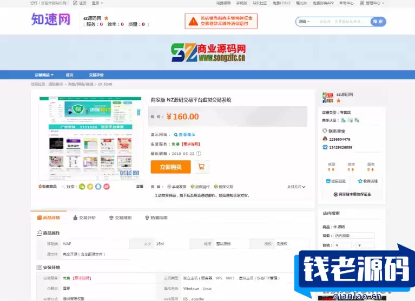
Task: Click the 源码集市 breadcrumb link
Action: click(x=56, y=84)
